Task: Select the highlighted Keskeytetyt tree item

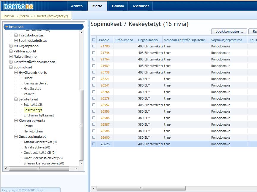Action: tap(33, 110)
